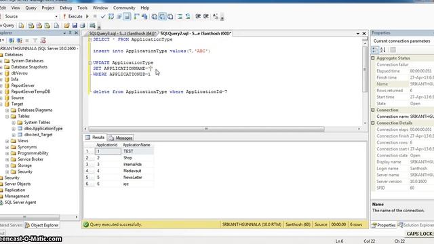Expand the System Tables folder

coord(14,123)
